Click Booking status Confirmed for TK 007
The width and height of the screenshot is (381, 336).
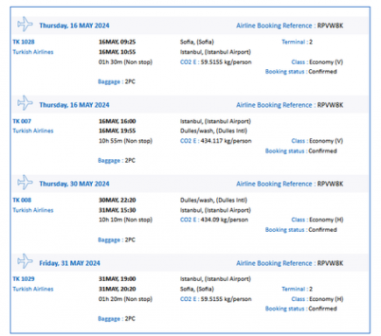(301, 150)
